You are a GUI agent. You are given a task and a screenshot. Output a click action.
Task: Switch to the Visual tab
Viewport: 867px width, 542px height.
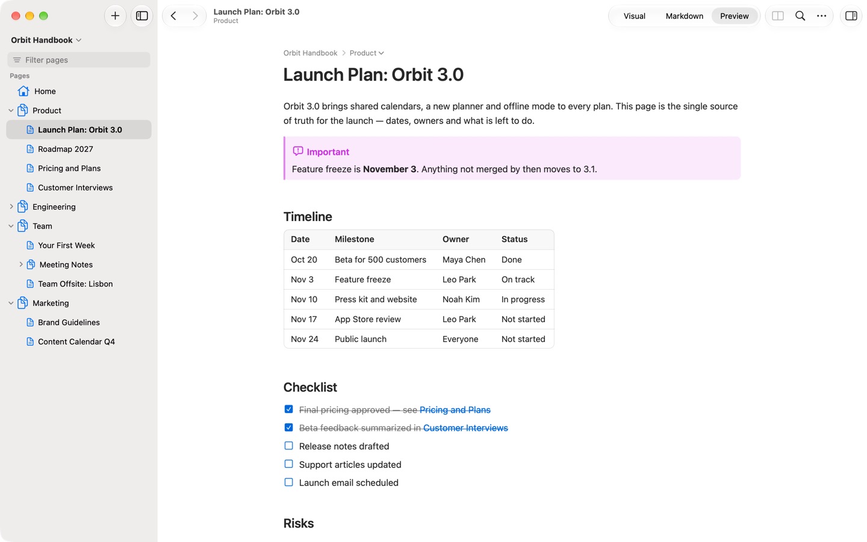[635, 16]
